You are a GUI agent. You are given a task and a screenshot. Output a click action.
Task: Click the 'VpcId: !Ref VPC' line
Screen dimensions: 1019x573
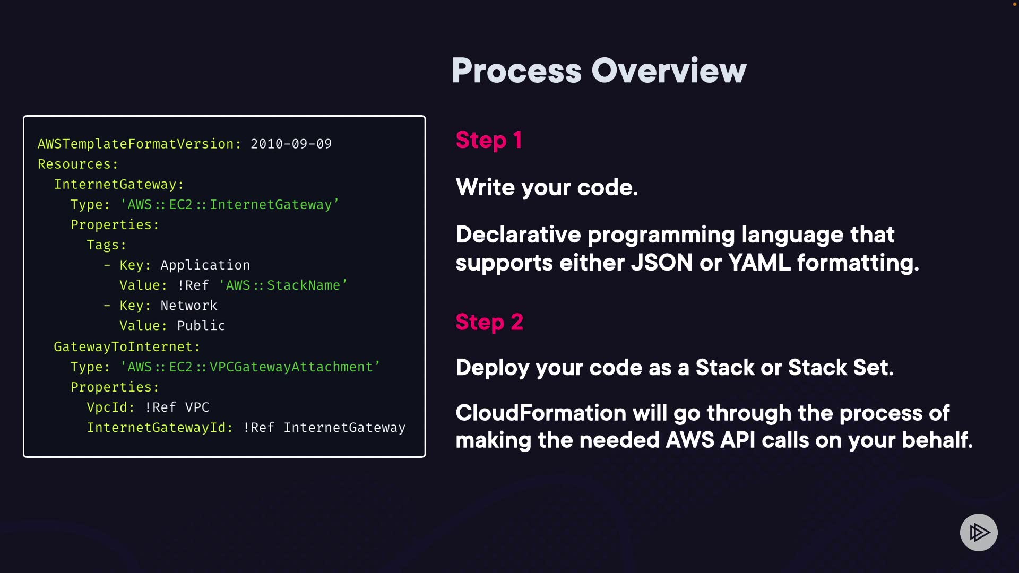(148, 407)
